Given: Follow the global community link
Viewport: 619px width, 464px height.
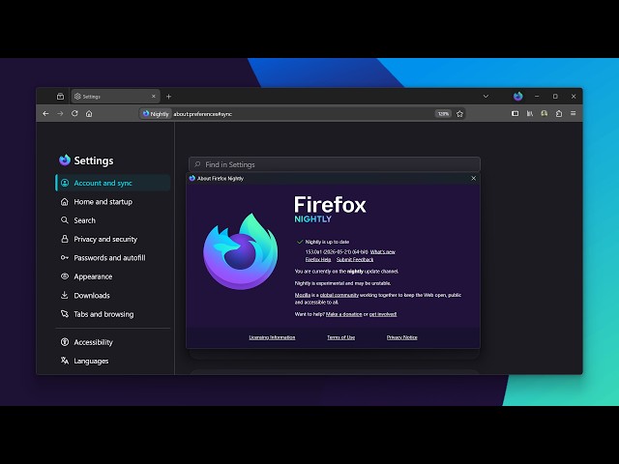Looking at the screenshot, I should (x=339, y=295).
